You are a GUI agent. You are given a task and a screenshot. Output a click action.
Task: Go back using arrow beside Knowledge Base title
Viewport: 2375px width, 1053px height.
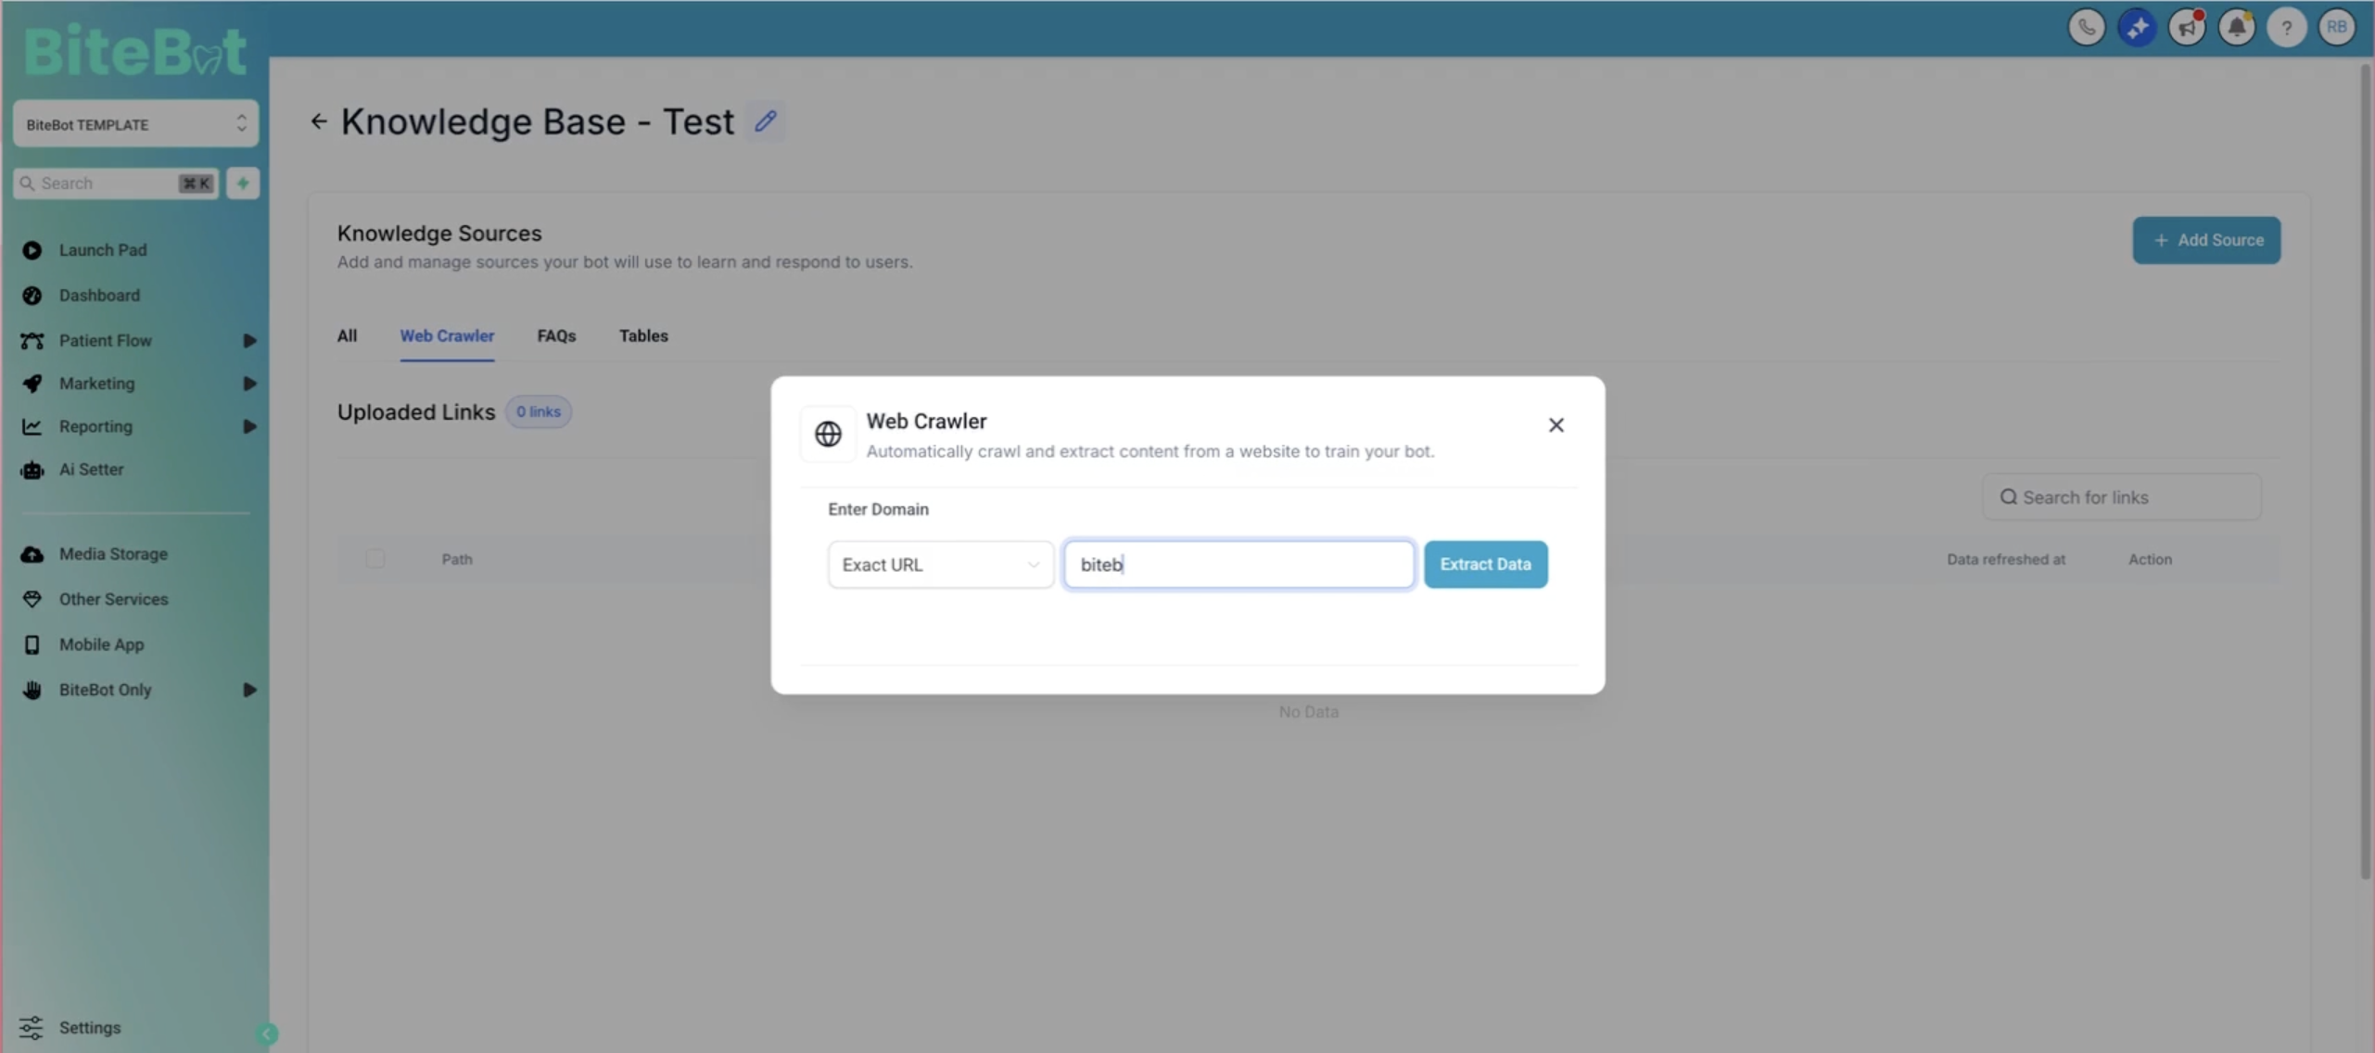[x=318, y=121]
